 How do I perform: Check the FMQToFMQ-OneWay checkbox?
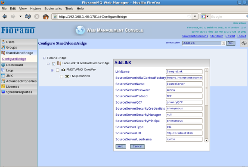(58, 70)
